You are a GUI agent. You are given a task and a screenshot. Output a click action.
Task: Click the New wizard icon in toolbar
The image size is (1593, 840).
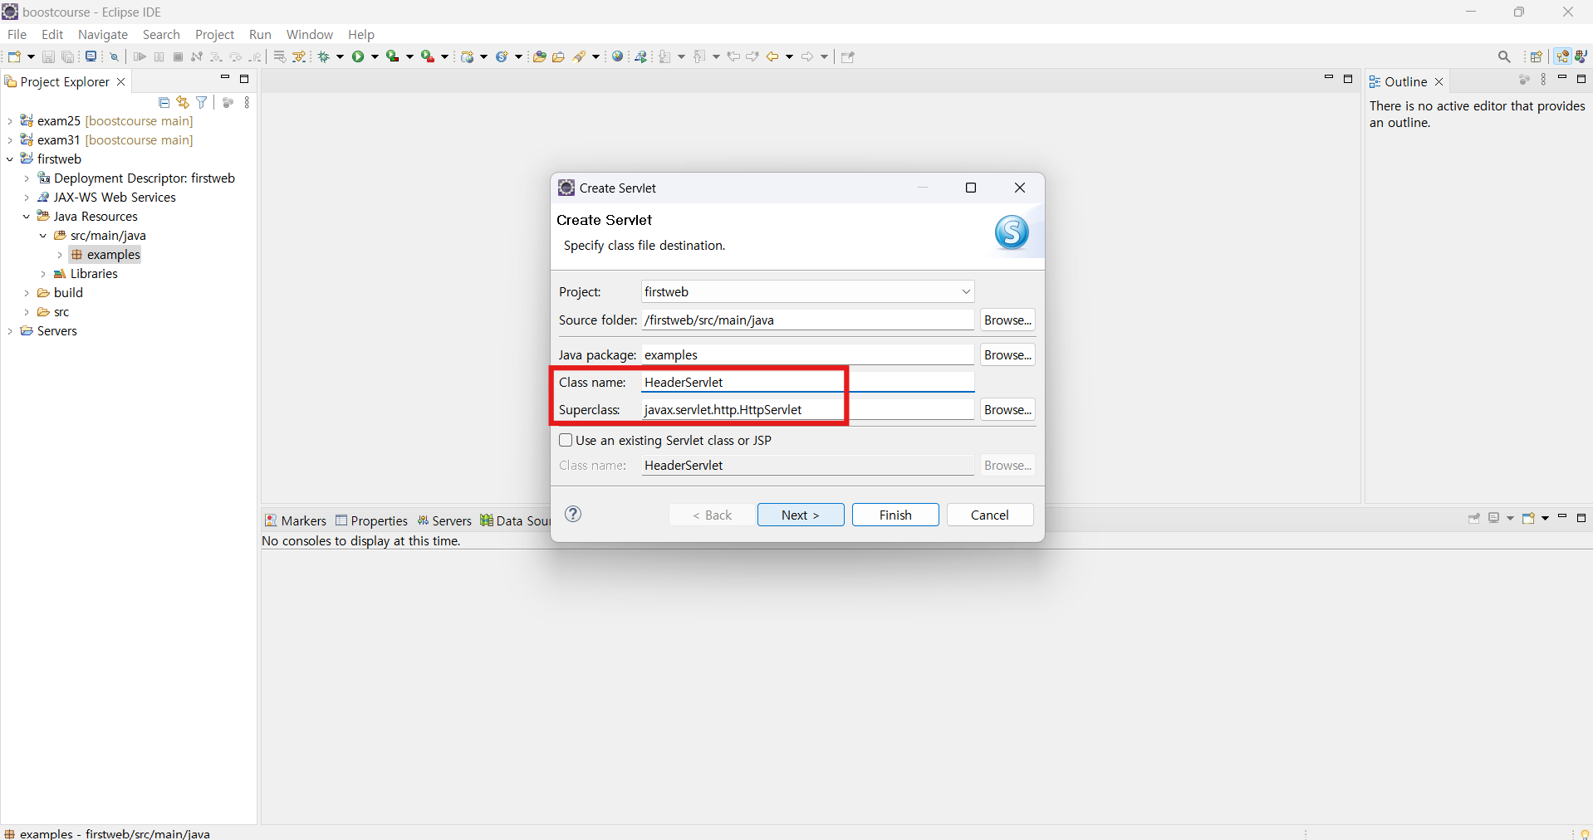[x=14, y=56]
